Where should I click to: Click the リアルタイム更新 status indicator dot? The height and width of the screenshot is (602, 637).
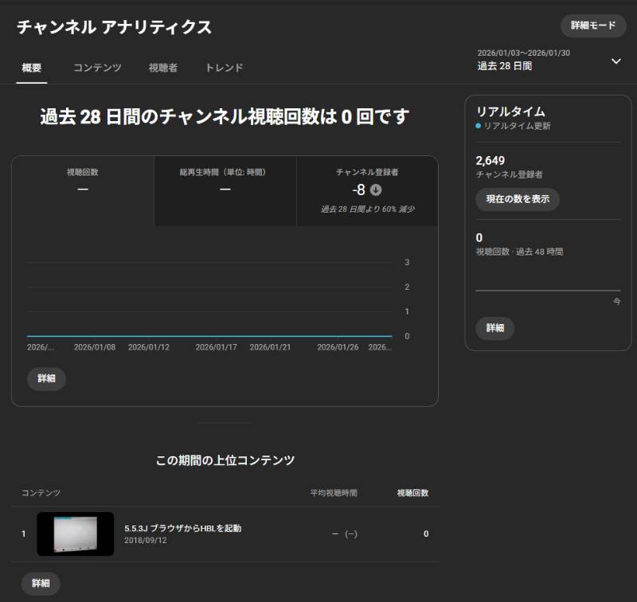tap(479, 126)
